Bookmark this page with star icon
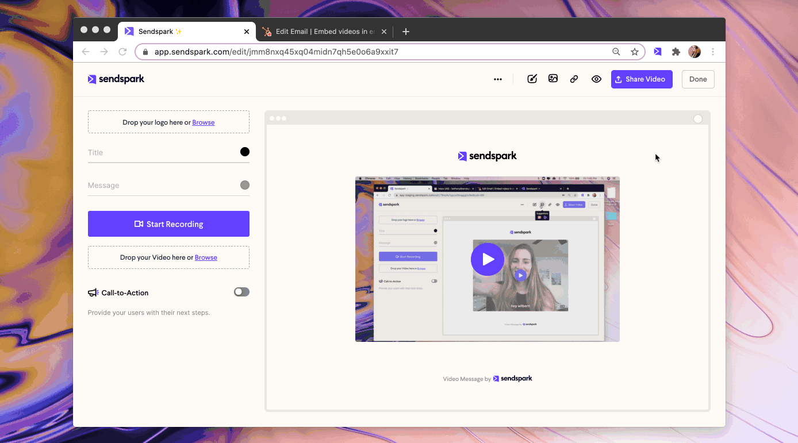Image resolution: width=798 pixels, height=443 pixels. click(635, 52)
